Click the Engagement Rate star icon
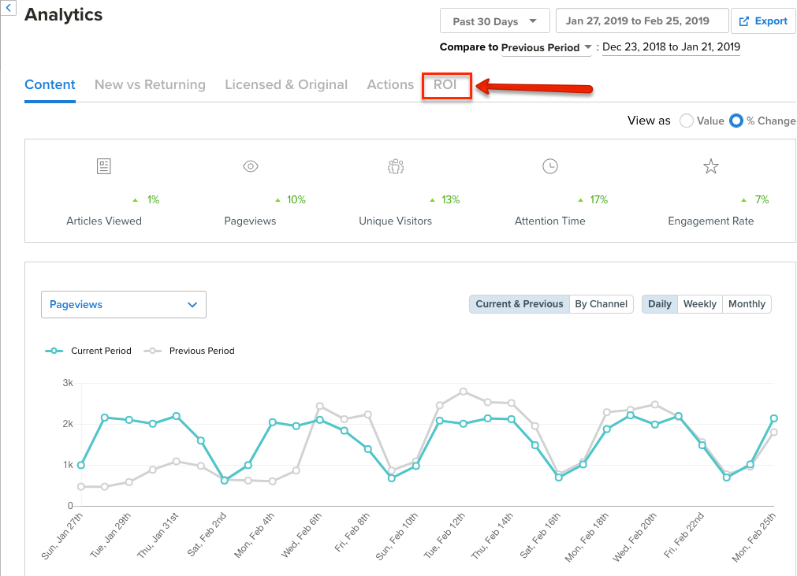This screenshot has width=797, height=576. [x=710, y=166]
